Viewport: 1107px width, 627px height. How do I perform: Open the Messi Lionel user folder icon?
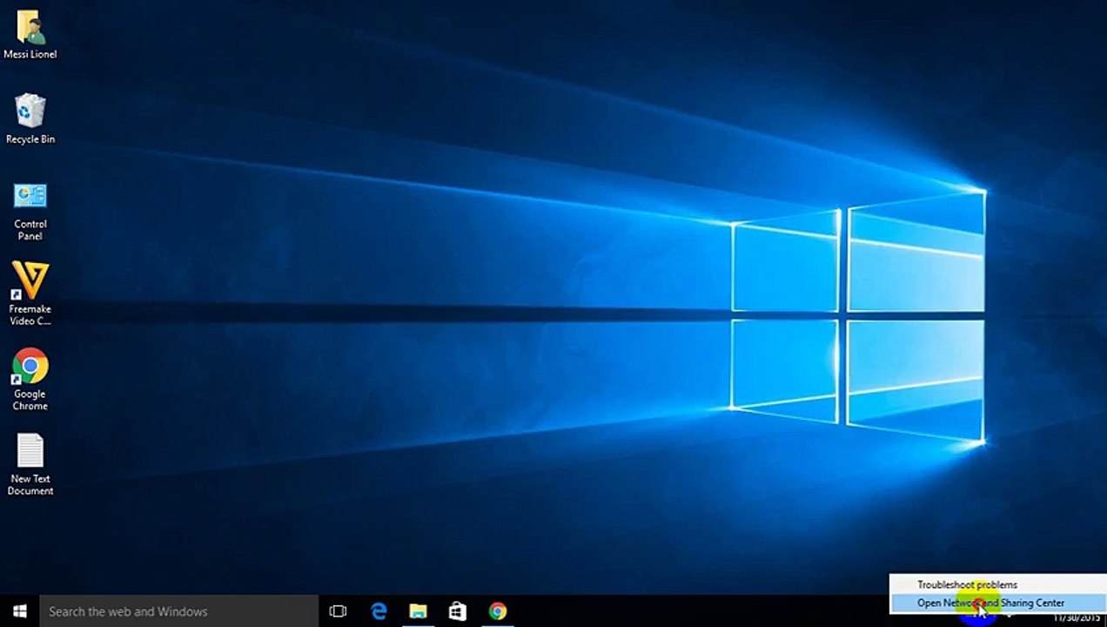tap(30, 35)
